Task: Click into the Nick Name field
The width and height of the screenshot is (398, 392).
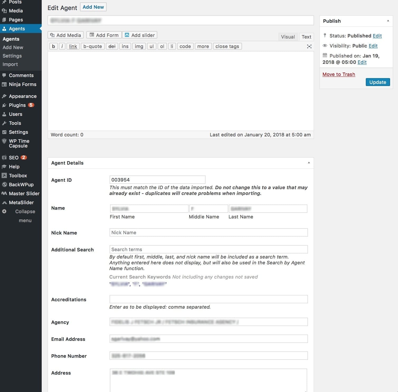Action: (208, 233)
